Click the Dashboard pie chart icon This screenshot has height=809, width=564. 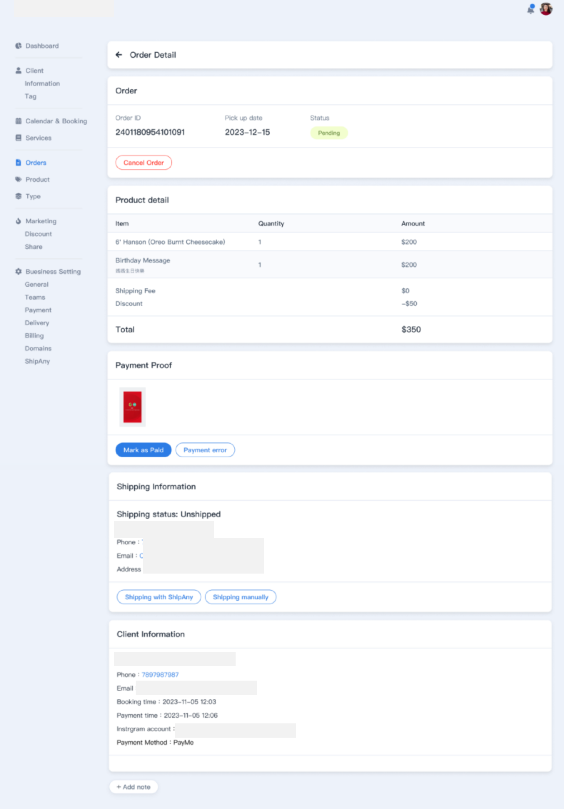[18, 46]
